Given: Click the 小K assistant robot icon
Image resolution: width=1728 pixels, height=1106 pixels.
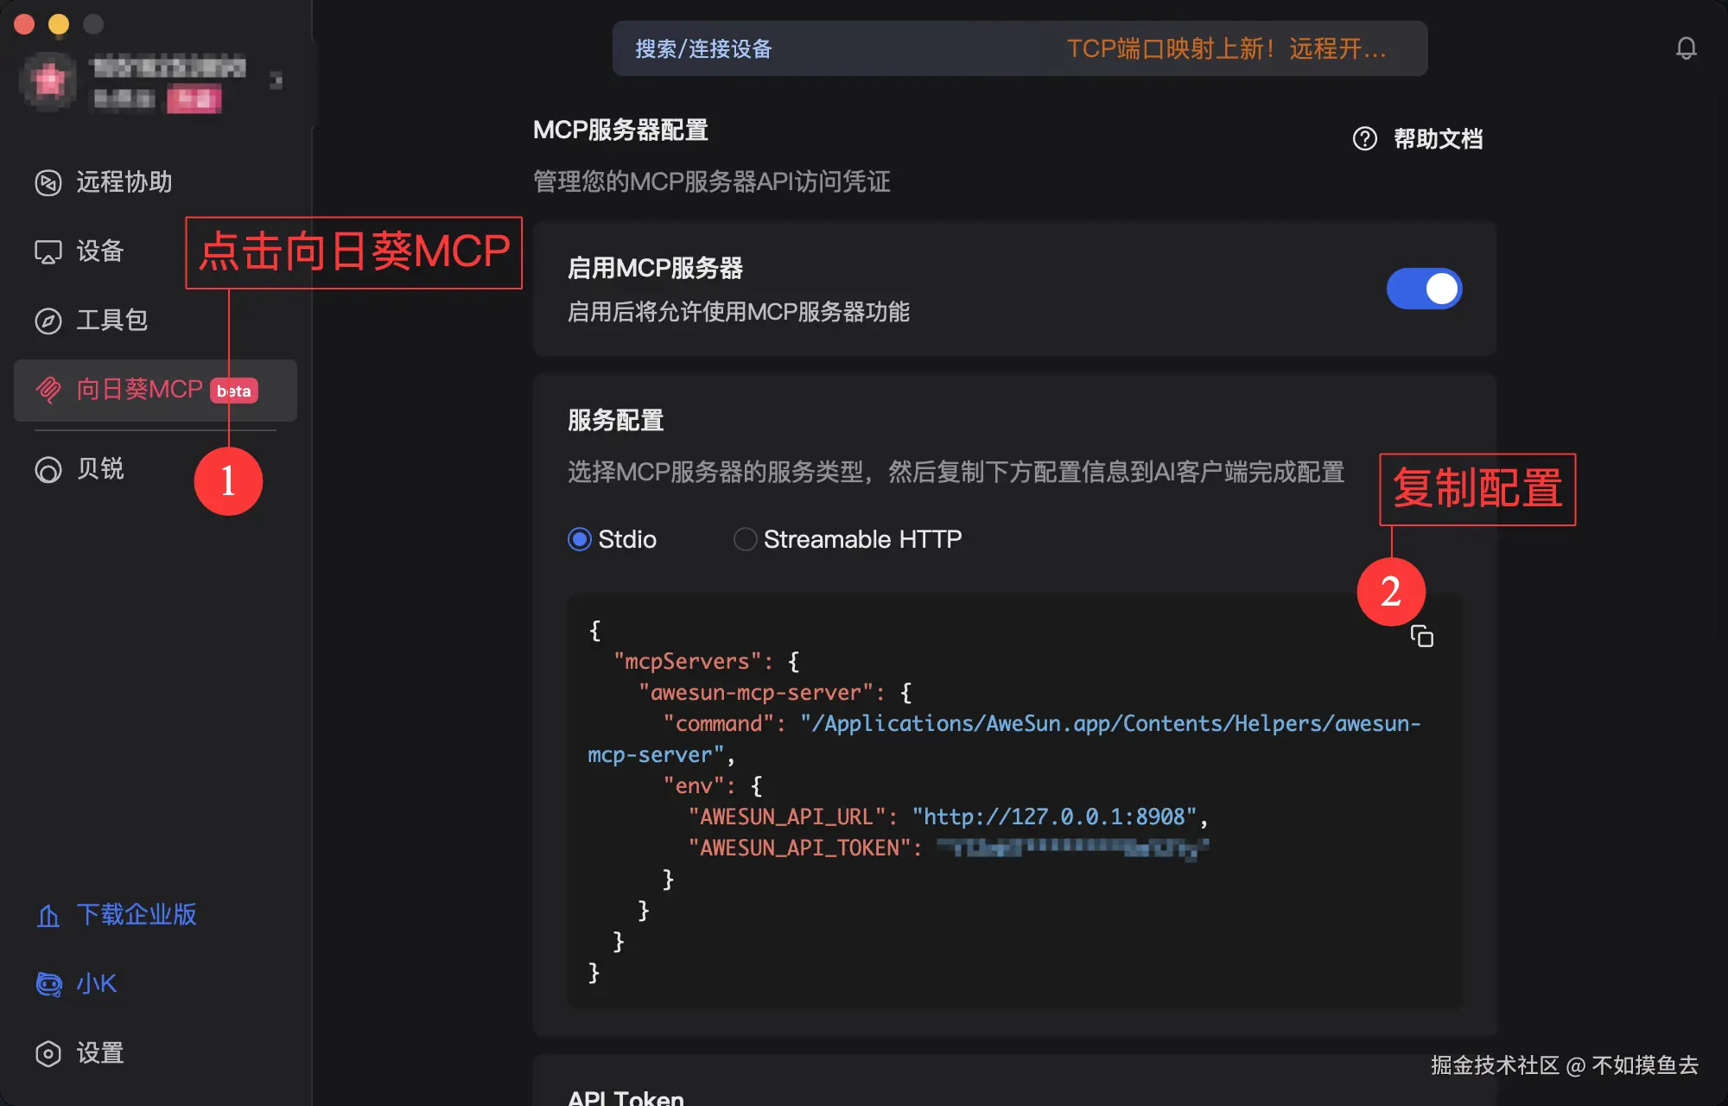Looking at the screenshot, I should pyautogui.click(x=48, y=984).
